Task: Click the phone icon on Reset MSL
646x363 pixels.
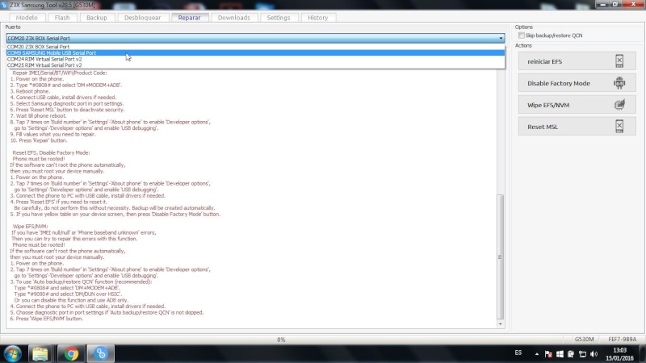Action: tap(619, 127)
